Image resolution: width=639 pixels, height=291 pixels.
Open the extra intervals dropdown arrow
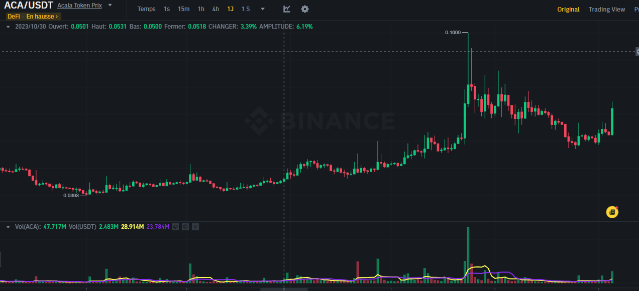coord(262,9)
